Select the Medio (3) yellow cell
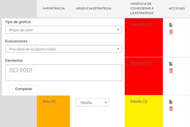 click(144, 111)
